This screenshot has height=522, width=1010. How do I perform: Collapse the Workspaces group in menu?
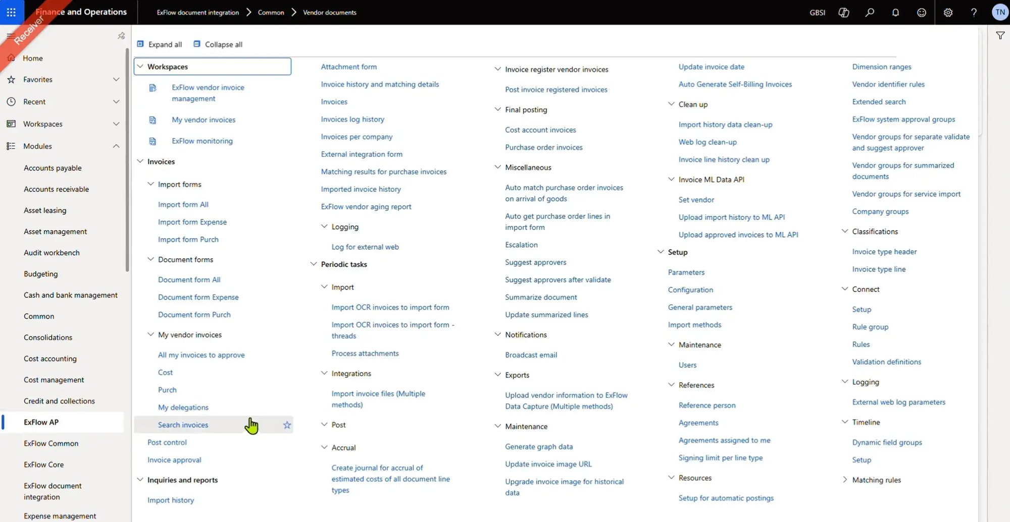(140, 66)
